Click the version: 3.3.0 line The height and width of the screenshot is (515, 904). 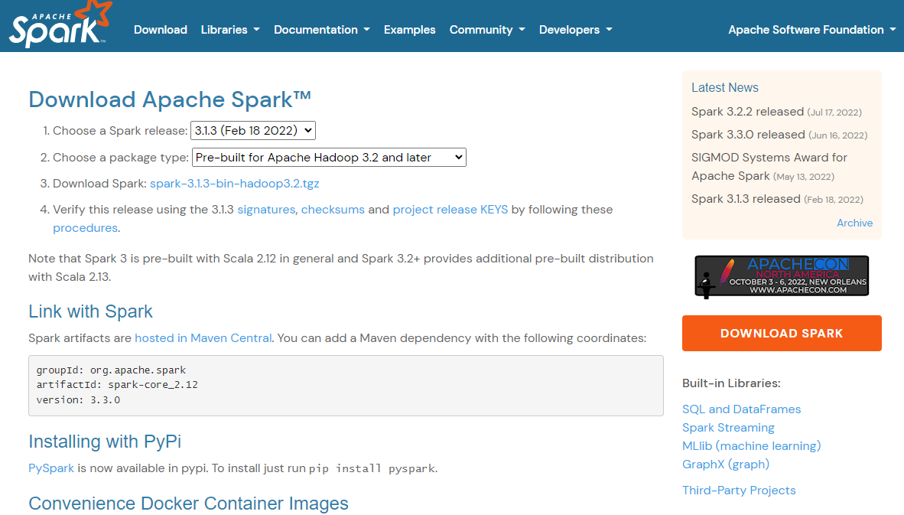(79, 399)
